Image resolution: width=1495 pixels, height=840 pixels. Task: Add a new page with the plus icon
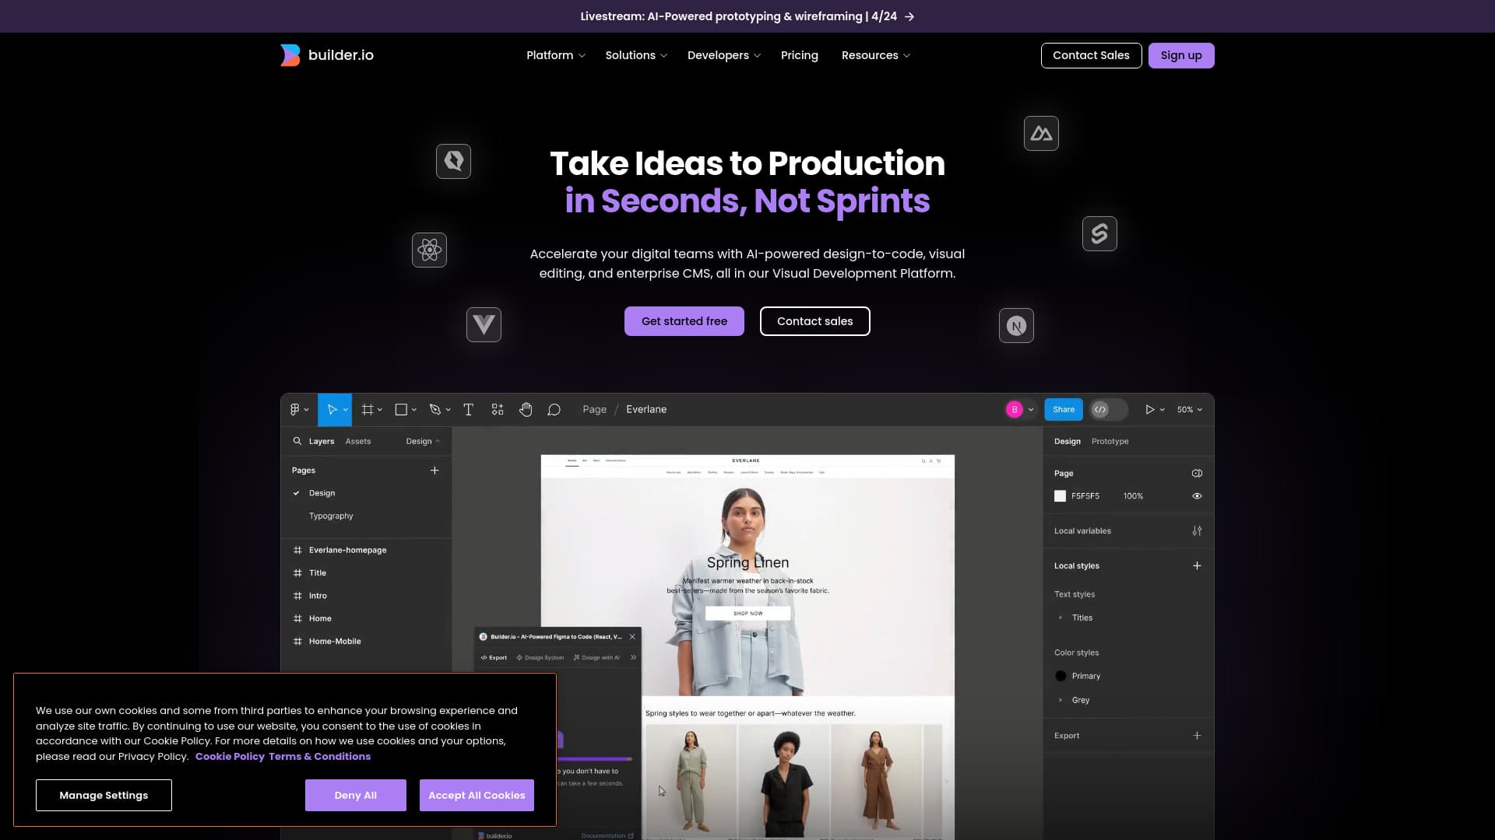tap(434, 470)
